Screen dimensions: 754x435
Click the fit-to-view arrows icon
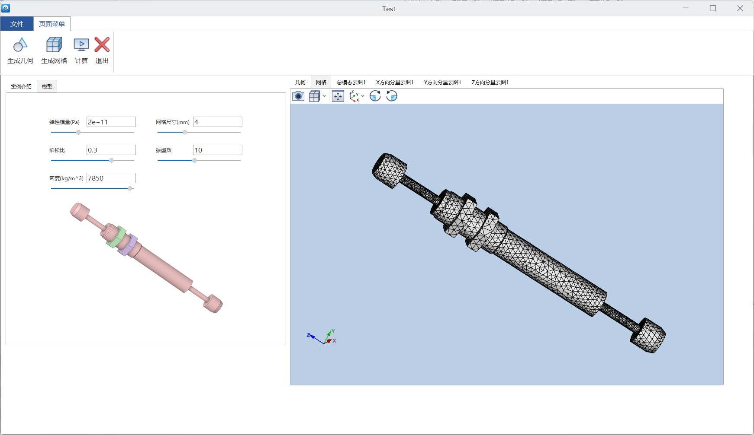pos(338,96)
